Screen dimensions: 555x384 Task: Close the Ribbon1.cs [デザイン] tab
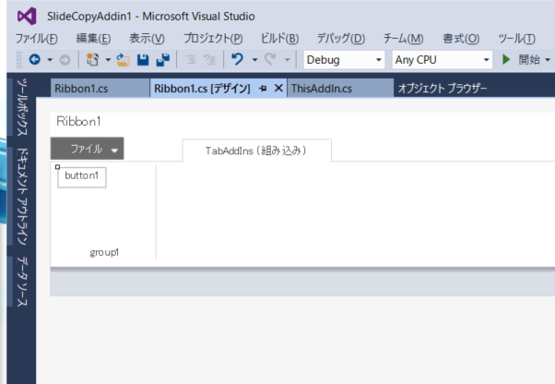pyautogui.click(x=278, y=88)
